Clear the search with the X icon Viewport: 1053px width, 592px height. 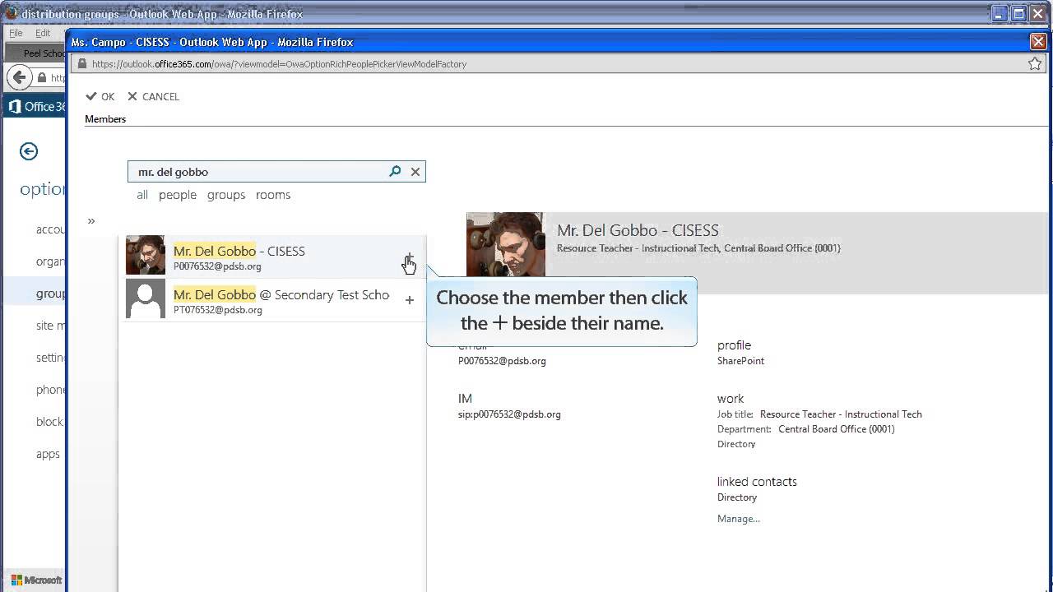tap(415, 171)
